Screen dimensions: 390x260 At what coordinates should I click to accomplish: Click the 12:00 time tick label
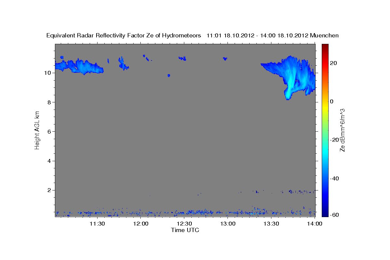(x=141, y=224)
